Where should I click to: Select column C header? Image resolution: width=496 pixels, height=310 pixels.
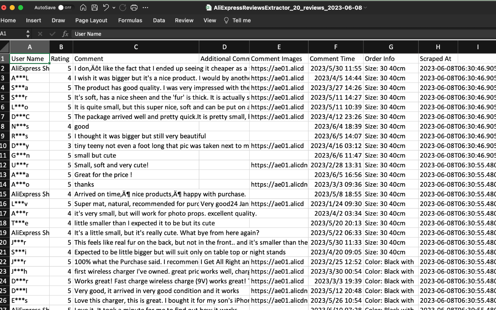click(x=136, y=47)
